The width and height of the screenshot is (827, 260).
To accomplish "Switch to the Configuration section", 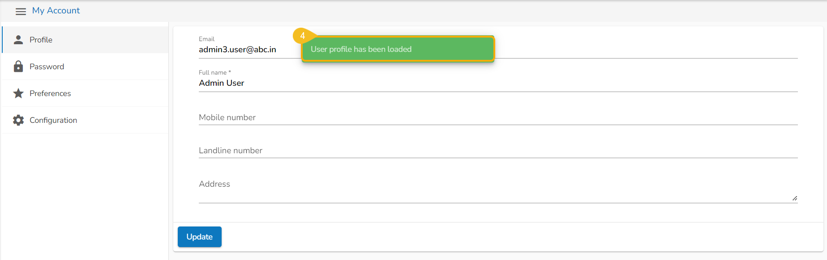I will tap(53, 120).
